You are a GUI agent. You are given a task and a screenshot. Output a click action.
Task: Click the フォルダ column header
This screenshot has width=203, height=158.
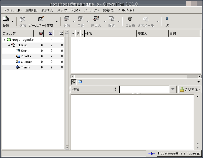point(18,33)
